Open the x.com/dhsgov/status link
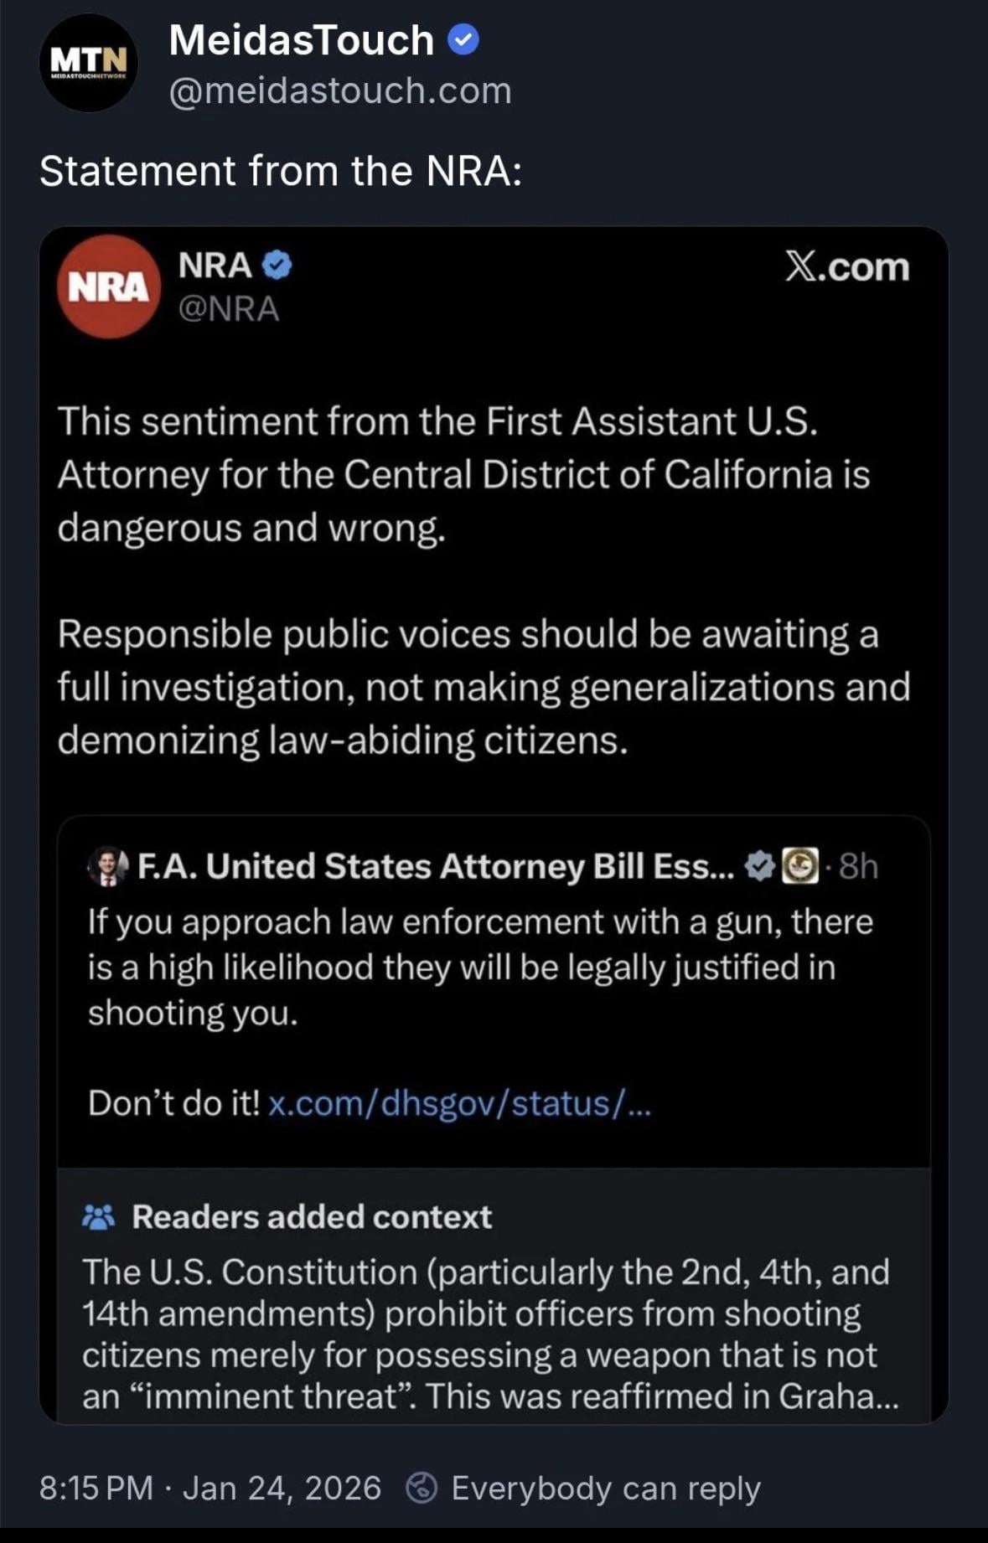The image size is (988, 1543). click(458, 1103)
